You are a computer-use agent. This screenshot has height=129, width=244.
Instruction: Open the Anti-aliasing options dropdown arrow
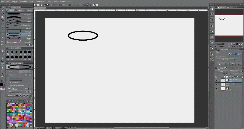coord(30,95)
